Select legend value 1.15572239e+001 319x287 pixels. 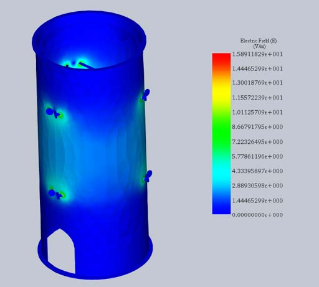(x=257, y=98)
